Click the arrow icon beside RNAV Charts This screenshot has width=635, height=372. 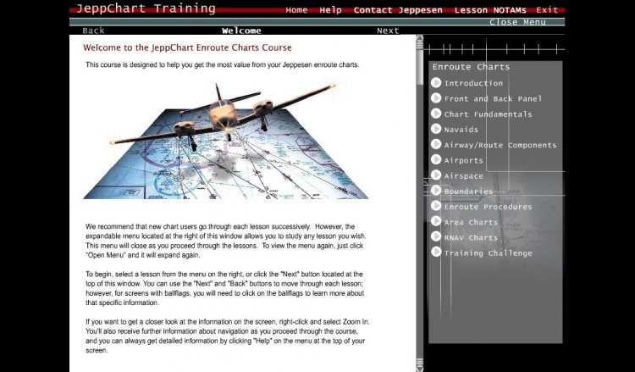tap(436, 236)
